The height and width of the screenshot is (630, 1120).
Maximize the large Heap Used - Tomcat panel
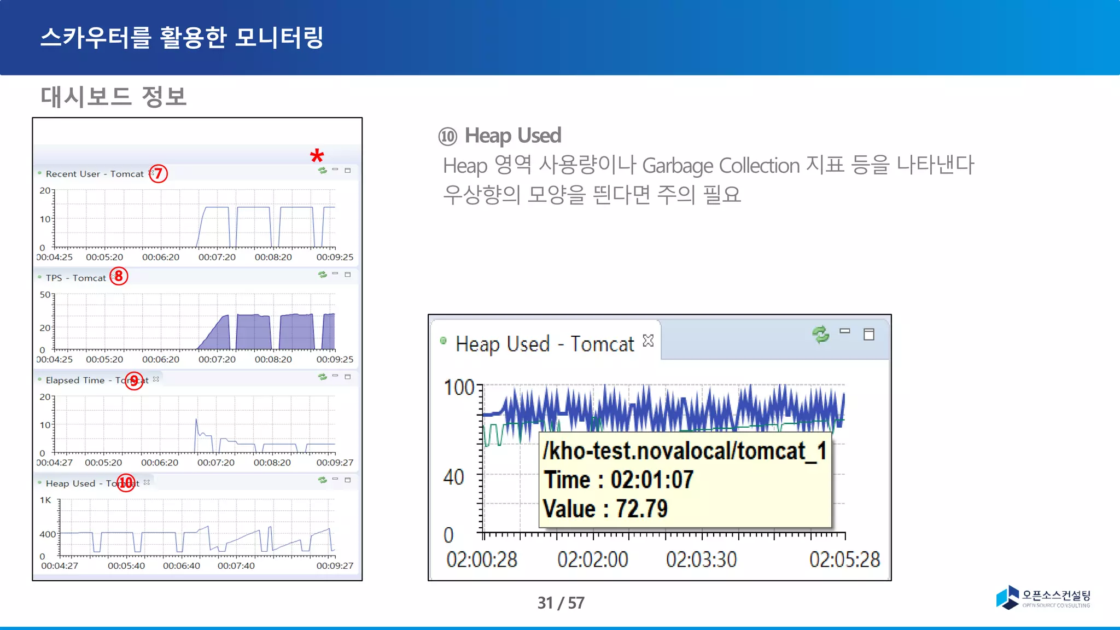[869, 334]
